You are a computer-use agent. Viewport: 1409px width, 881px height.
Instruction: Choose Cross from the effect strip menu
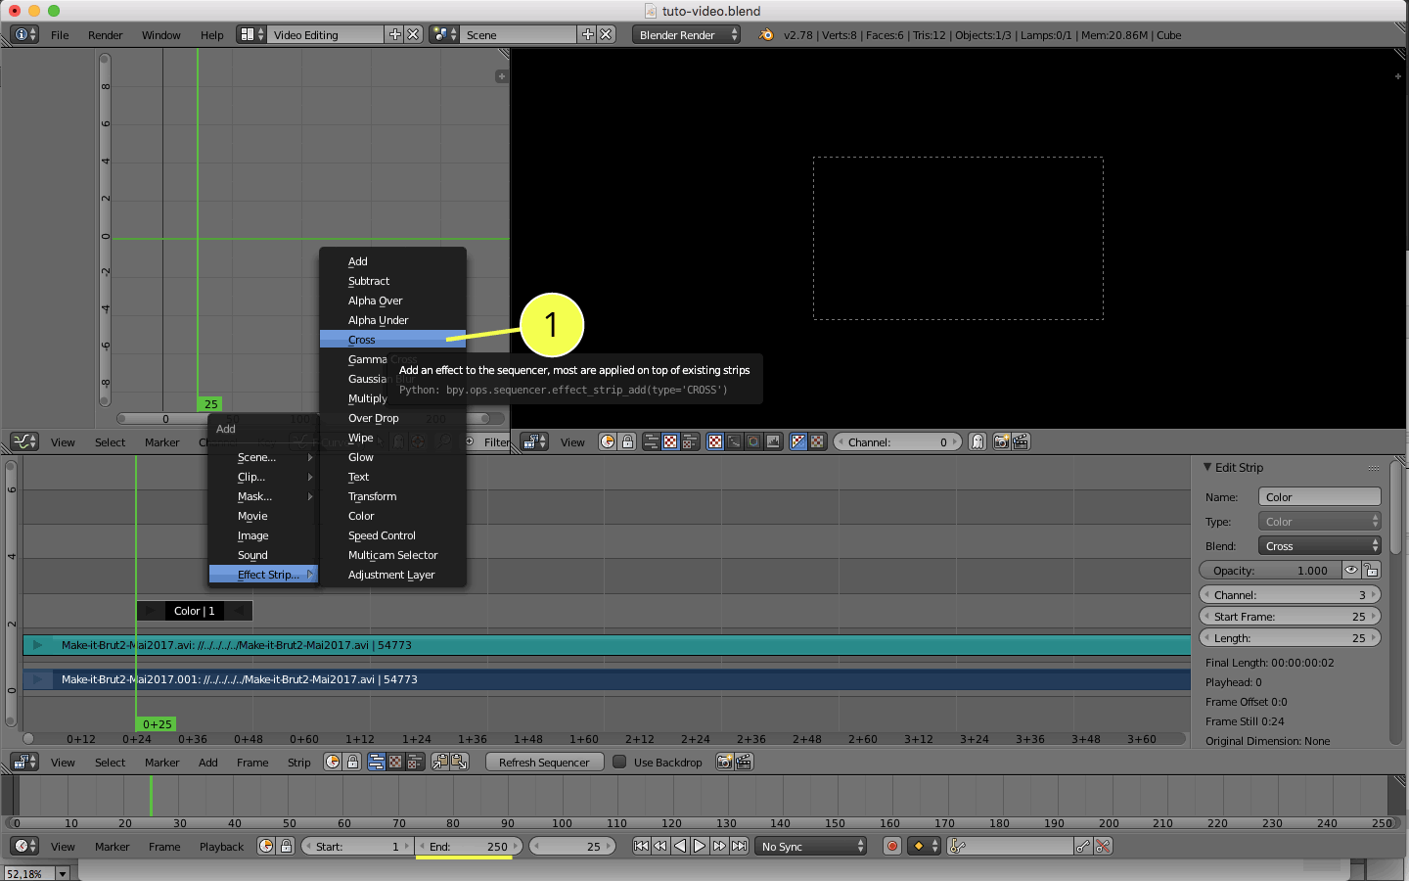coord(362,339)
